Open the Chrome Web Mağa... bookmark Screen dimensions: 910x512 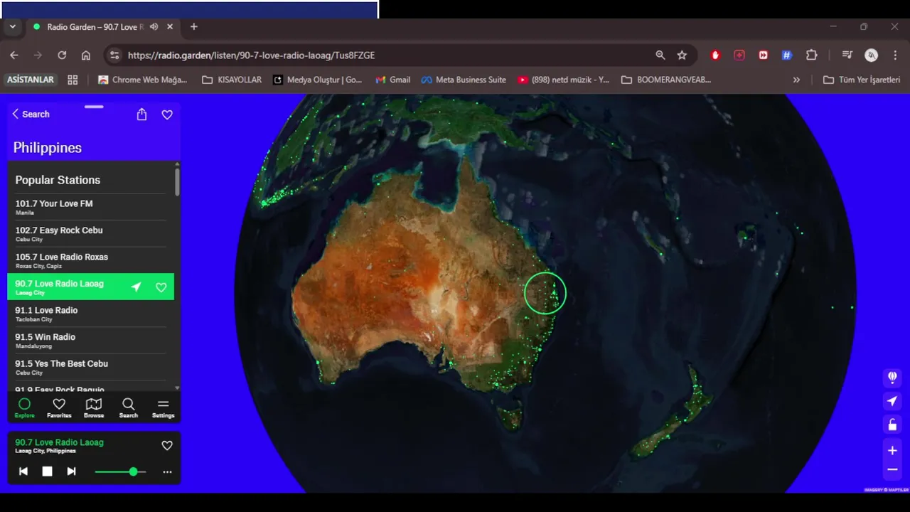coord(143,80)
